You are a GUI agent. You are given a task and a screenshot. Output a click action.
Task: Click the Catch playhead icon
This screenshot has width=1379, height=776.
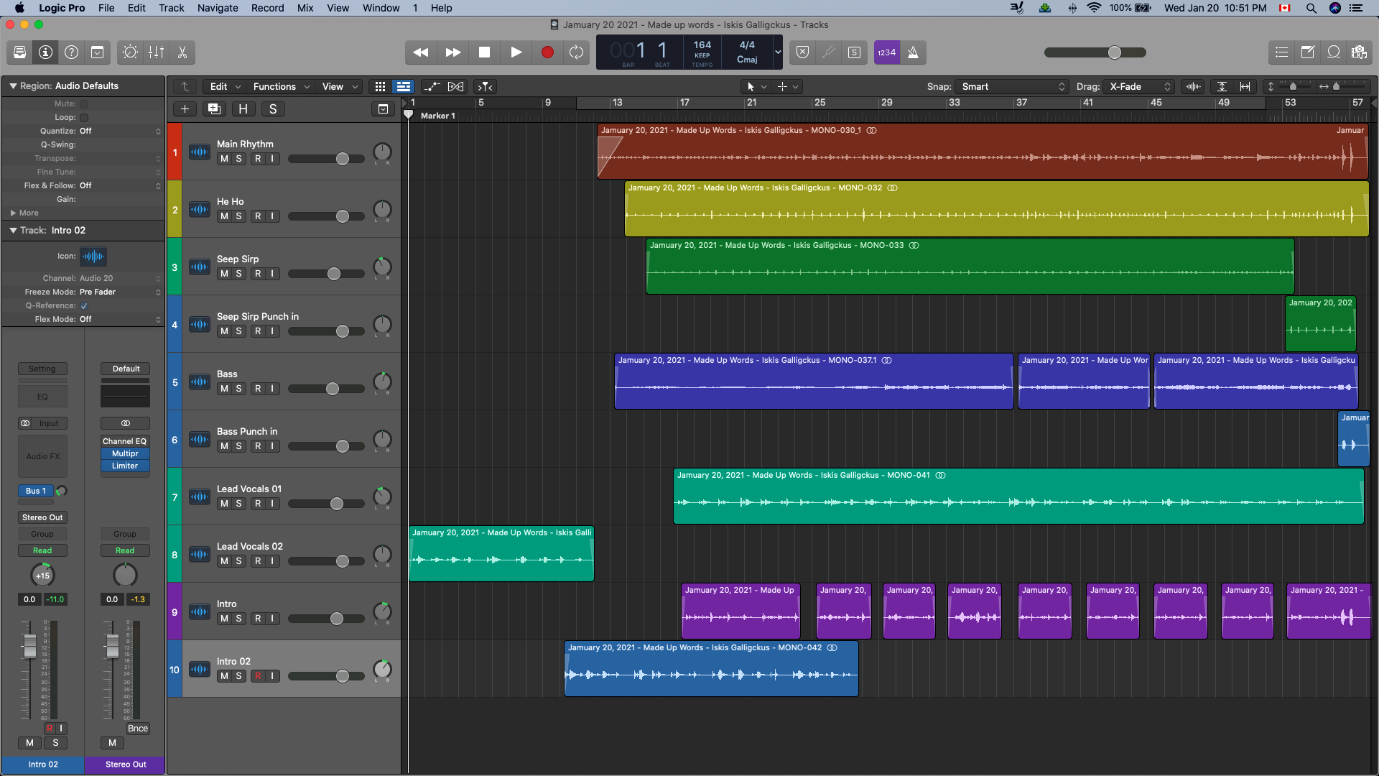pyautogui.click(x=486, y=87)
